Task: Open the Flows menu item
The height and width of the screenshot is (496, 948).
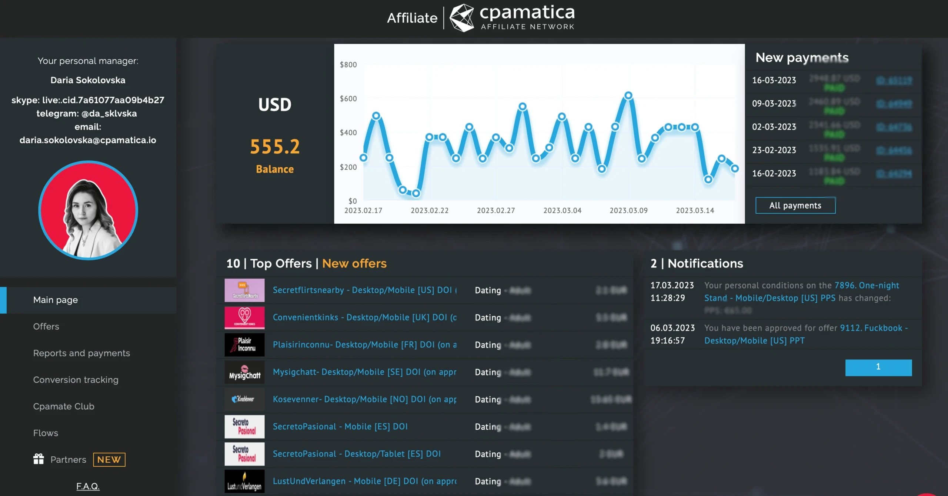Action: tap(46, 433)
